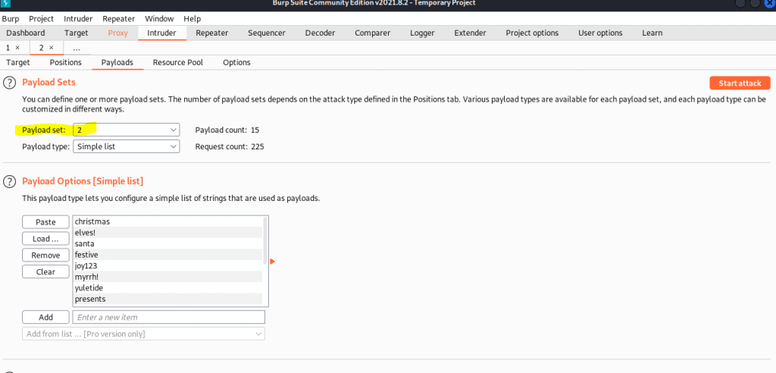Close Intruder attack tab 1

(17, 48)
